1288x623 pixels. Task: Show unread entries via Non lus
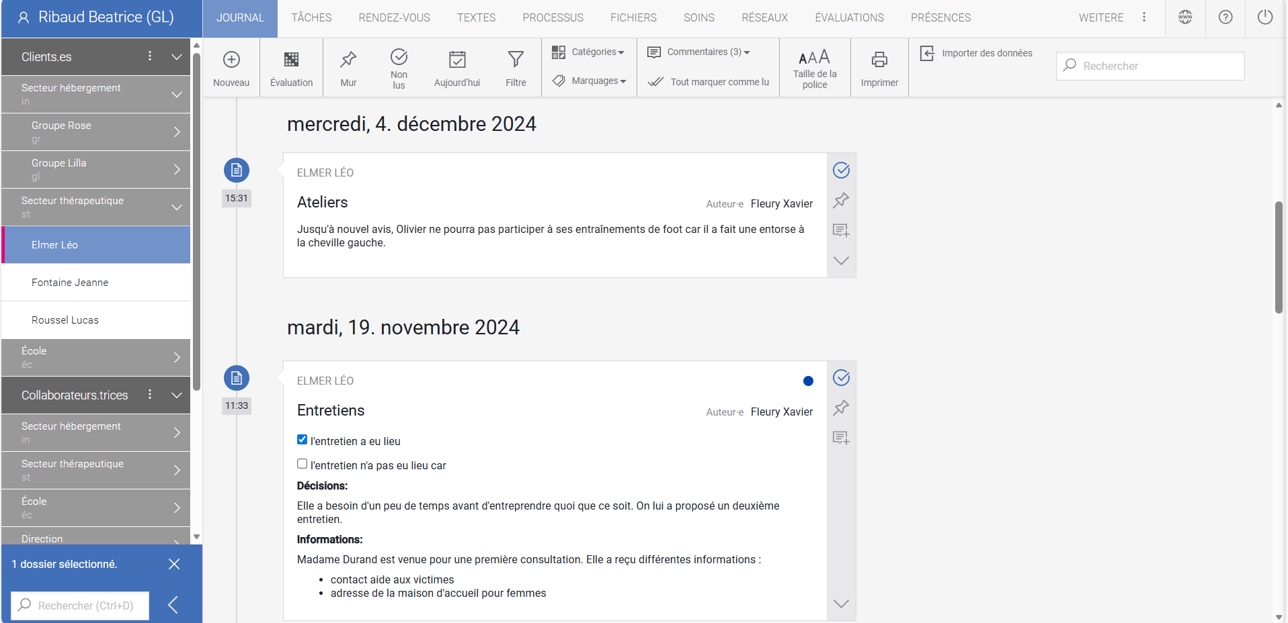(x=399, y=66)
